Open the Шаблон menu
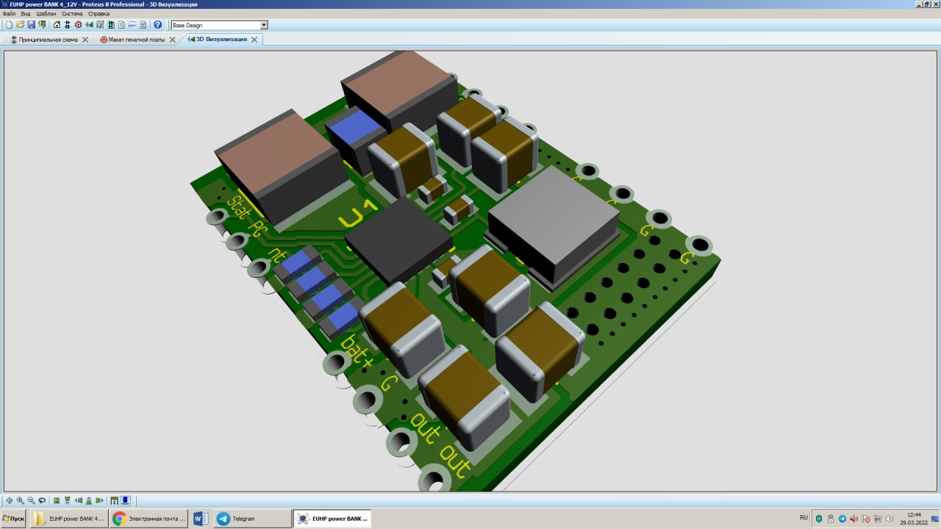This screenshot has width=941, height=529. [x=46, y=14]
